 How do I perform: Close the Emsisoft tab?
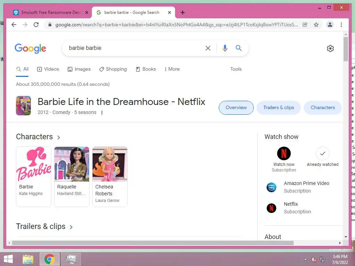pyautogui.click(x=86, y=12)
